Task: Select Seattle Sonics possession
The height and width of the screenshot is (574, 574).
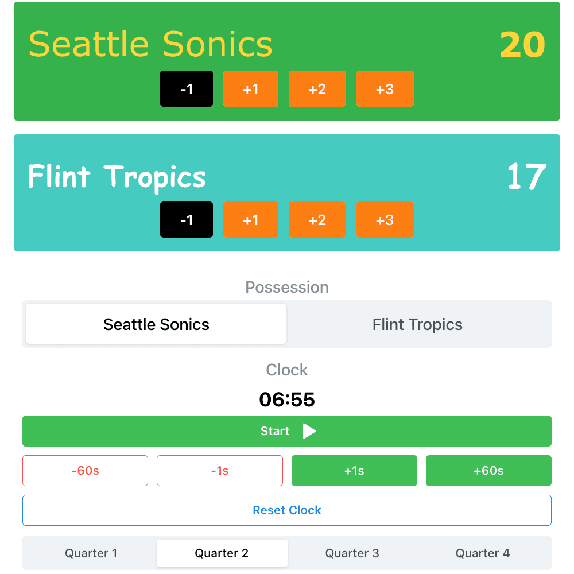Action: point(156,324)
